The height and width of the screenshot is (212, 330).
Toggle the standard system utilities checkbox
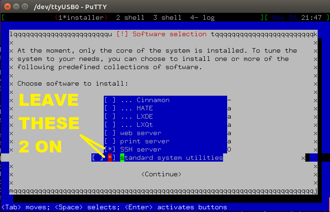110,158
